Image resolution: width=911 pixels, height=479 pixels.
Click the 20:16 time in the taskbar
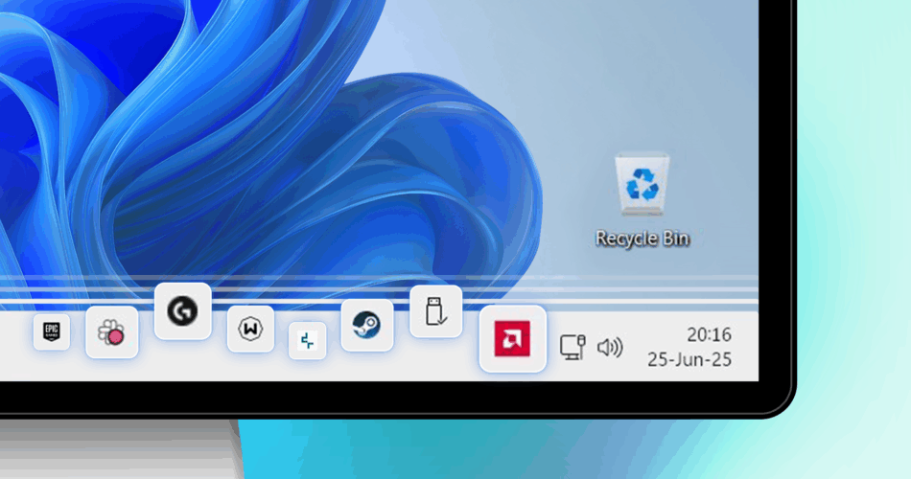(x=709, y=334)
